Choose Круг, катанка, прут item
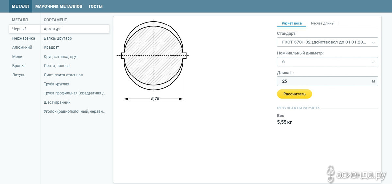This screenshot has height=184, width=392. pos(61,57)
